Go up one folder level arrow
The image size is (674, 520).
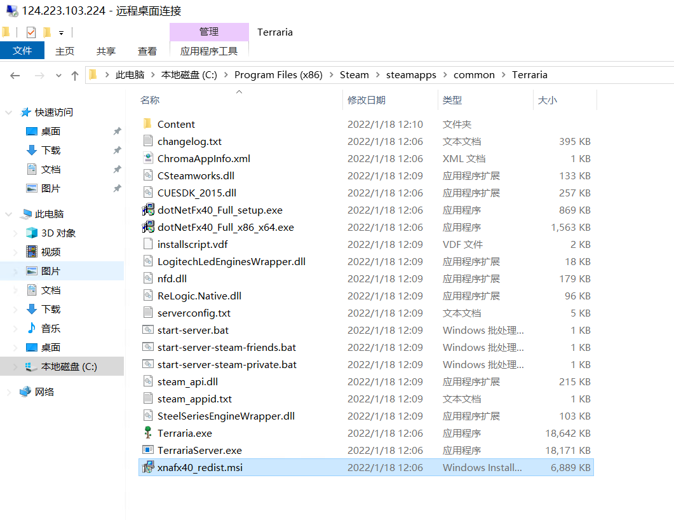coord(75,76)
